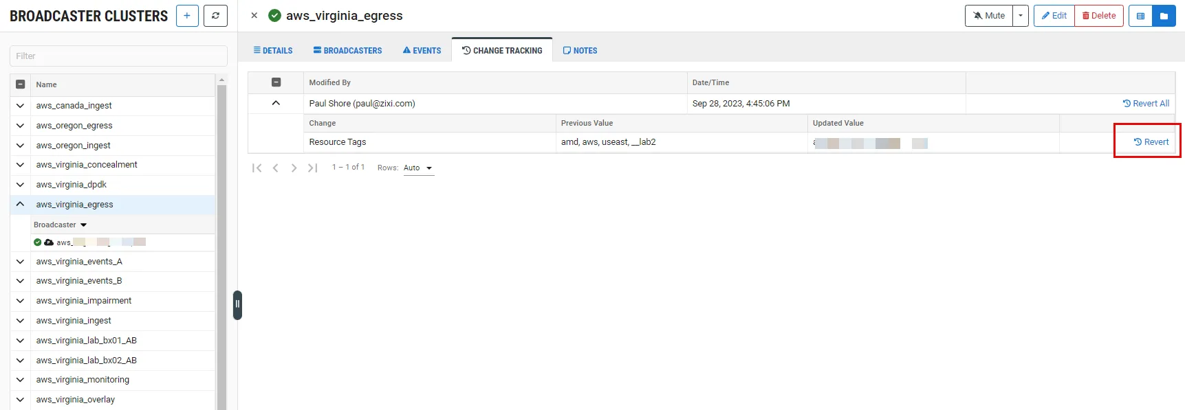Image resolution: width=1185 pixels, height=410 pixels.
Task: Expand the aws_oregon_egress cluster
Action: pyautogui.click(x=21, y=126)
